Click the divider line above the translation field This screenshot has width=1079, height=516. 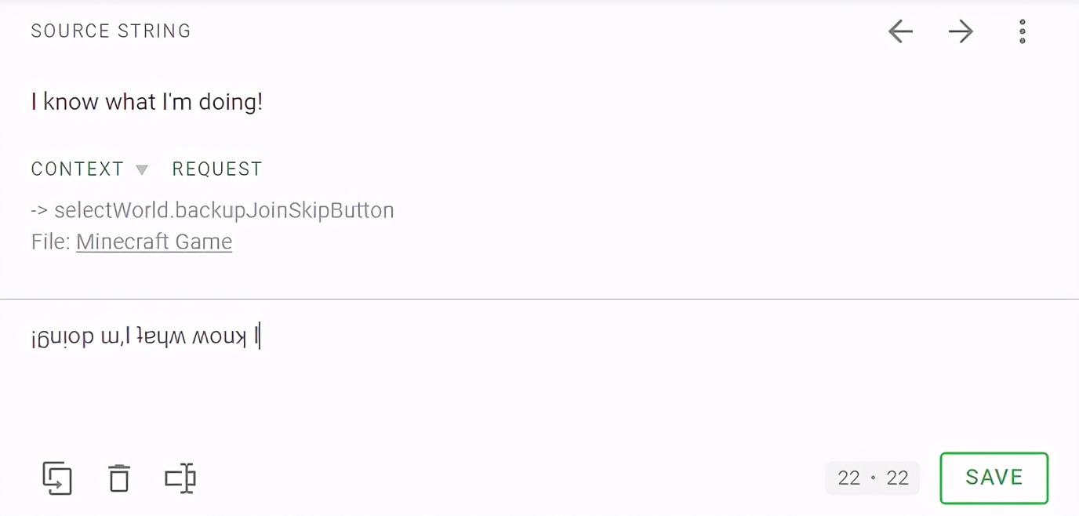tap(539, 299)
